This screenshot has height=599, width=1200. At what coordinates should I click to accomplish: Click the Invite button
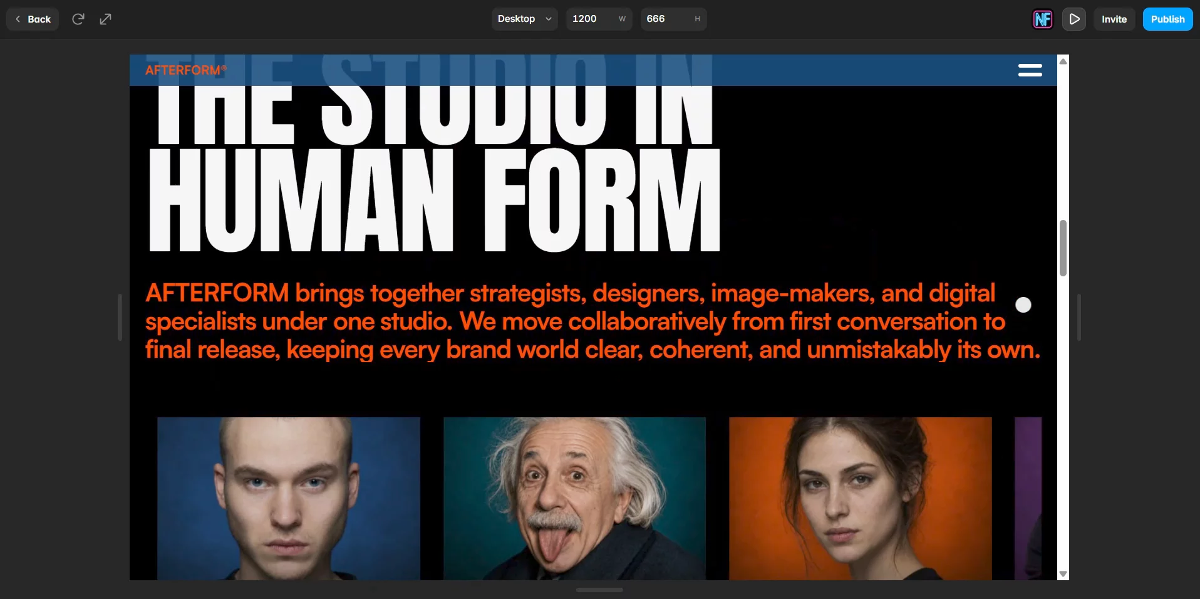click(1114, 19)
